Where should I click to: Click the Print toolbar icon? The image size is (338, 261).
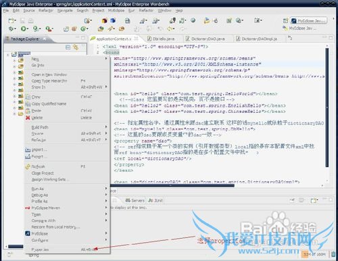30,21
